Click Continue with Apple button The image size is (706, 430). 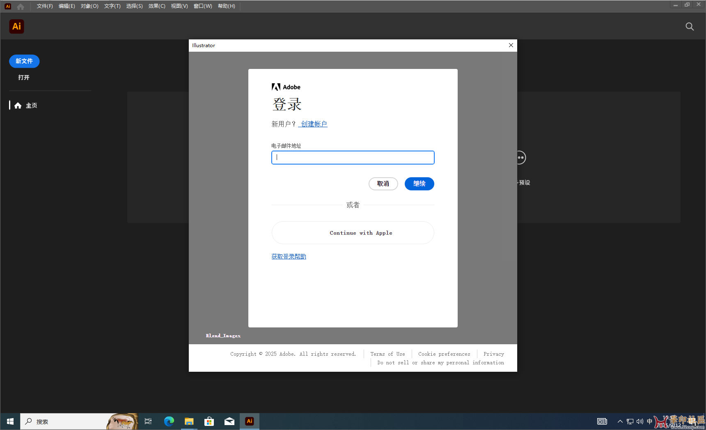353,233
